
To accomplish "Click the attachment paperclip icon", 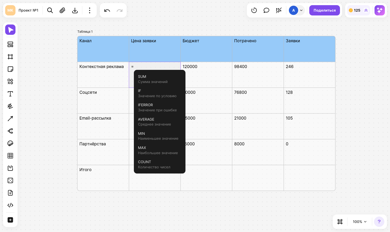I will point(62,10).
